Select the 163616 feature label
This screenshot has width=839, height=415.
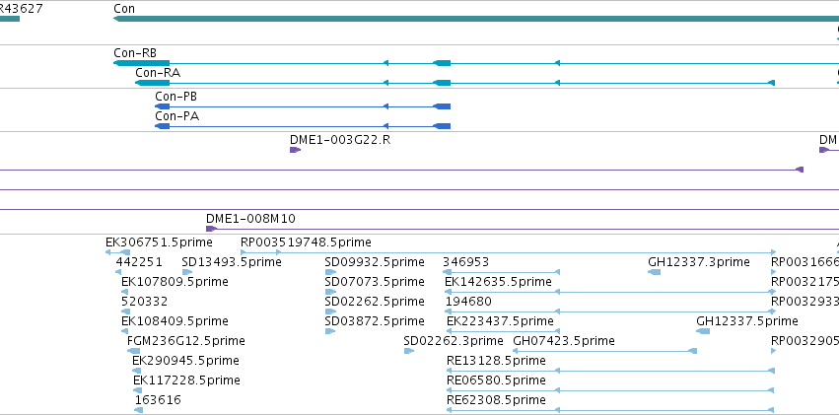tap(158, 400)
